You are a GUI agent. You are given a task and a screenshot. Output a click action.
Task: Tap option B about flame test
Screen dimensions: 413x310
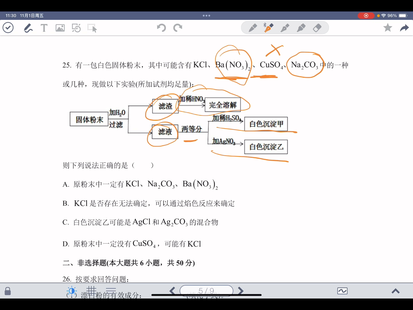click(x=149, y=204)
